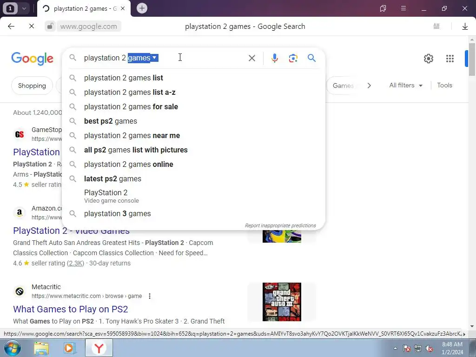Choose suggestion playstation 2 games online
This screenshot has height=357, width=476.
tap(193, 164)
